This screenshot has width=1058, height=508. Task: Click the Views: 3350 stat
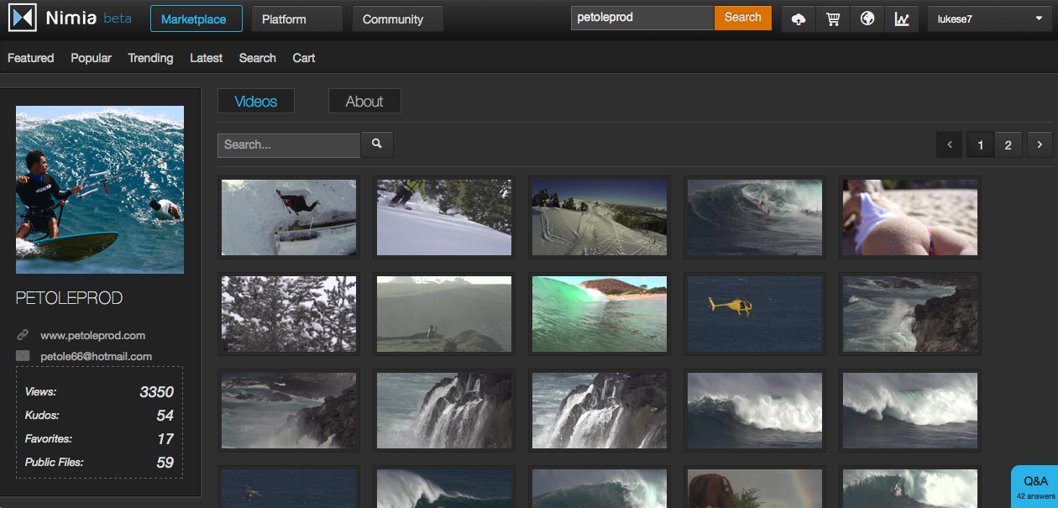coord(99,392)
